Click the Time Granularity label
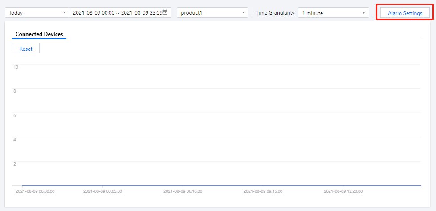Image resolution: width=436 pixels, height=211 pixels. coord(275,12)
